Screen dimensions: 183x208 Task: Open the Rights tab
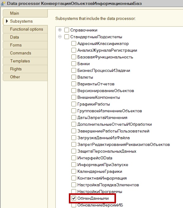point(25,69)
